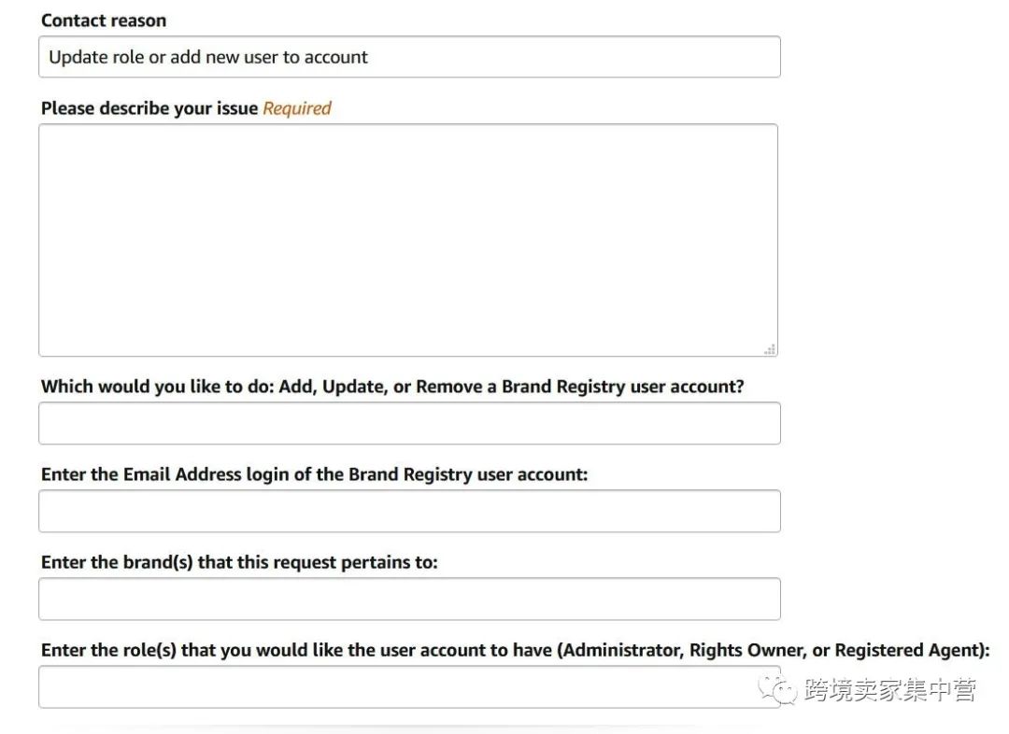Screen dimensions: 1009x734
Task: Click the orange 'Required' indicator text
Action: click(x=297, y=108)
